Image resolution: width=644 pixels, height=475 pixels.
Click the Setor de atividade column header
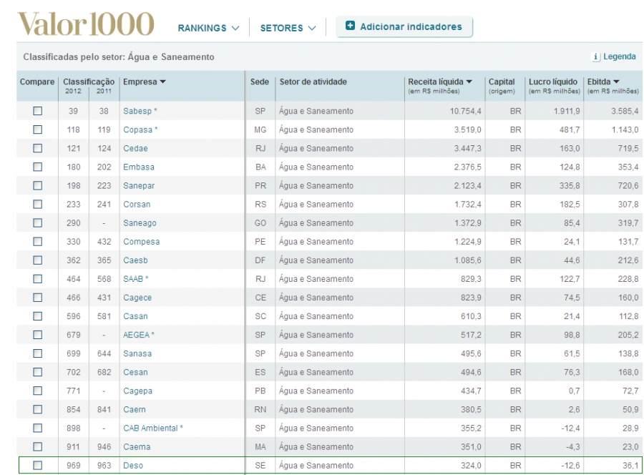click(x=313, y=82)
